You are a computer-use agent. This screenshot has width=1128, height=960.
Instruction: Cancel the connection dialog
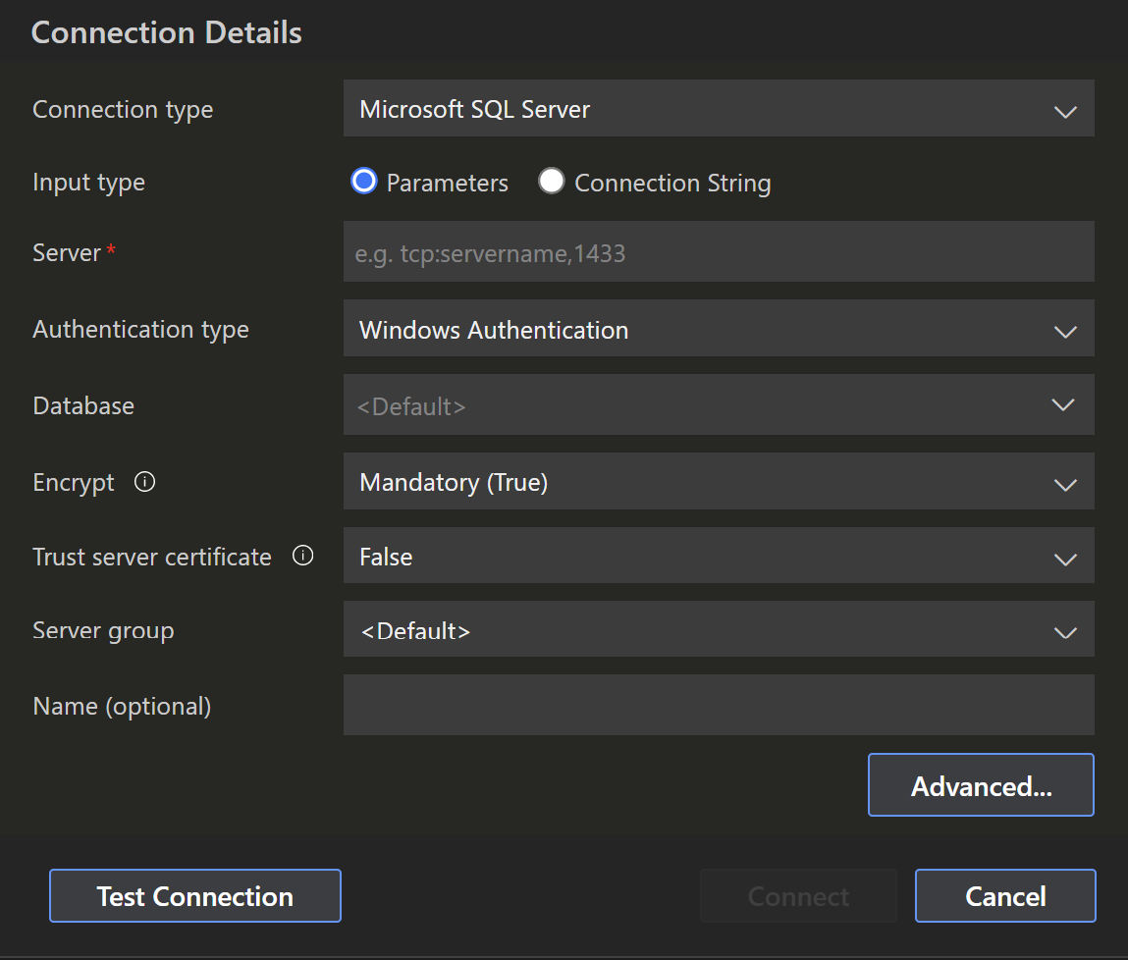coord(1005,895)
